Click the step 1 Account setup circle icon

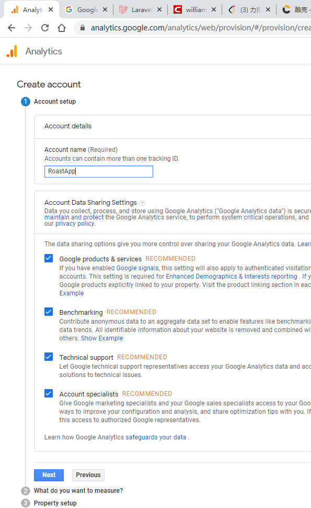pos(25,102)
